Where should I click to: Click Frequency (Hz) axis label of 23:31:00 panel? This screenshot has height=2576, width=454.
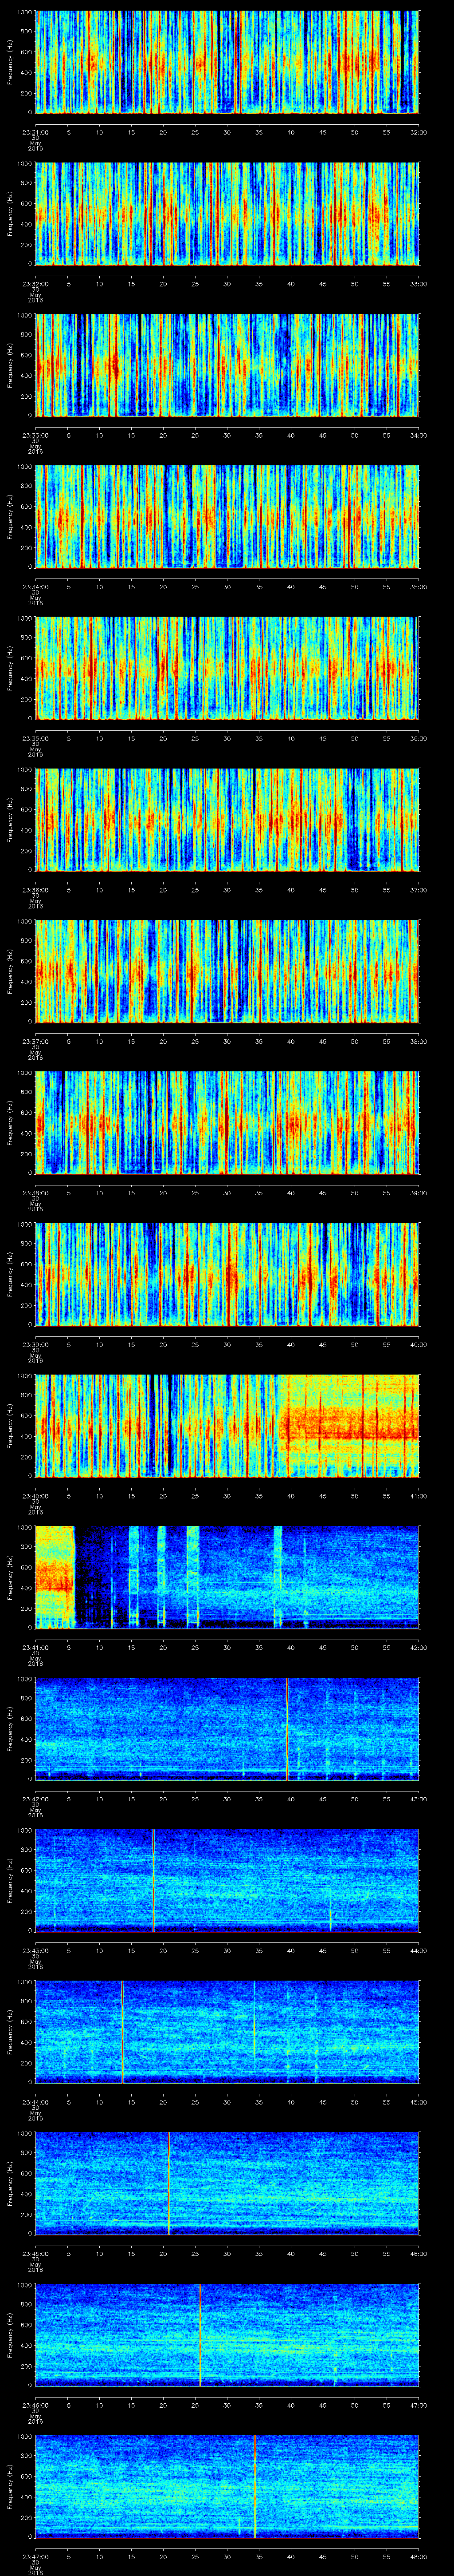[10, 62]
